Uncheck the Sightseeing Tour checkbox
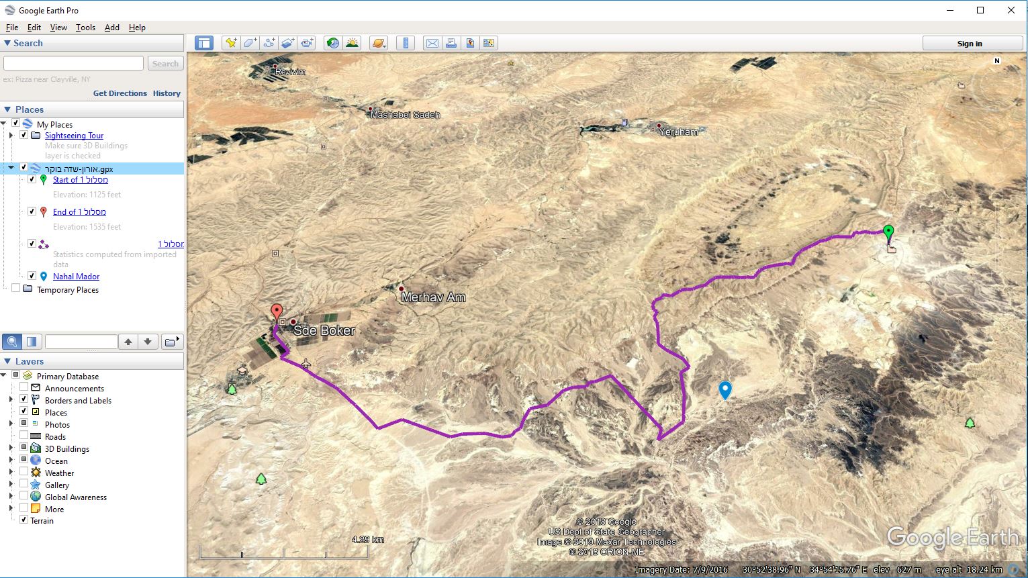Screen dimensions: 1028x578 pos(24,135)
